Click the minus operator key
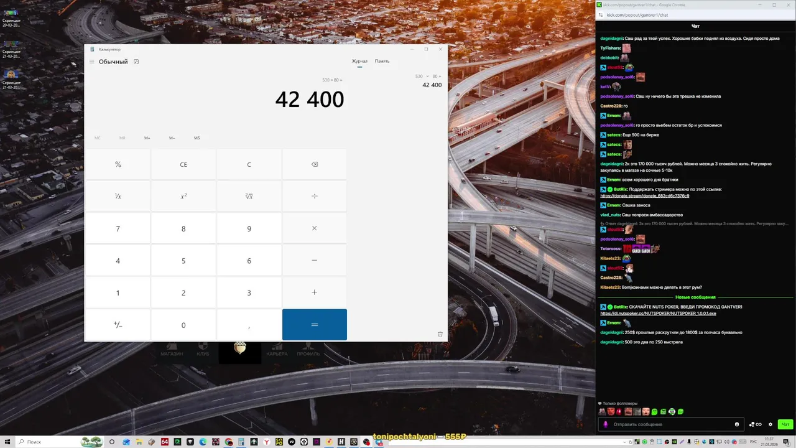 315,261
